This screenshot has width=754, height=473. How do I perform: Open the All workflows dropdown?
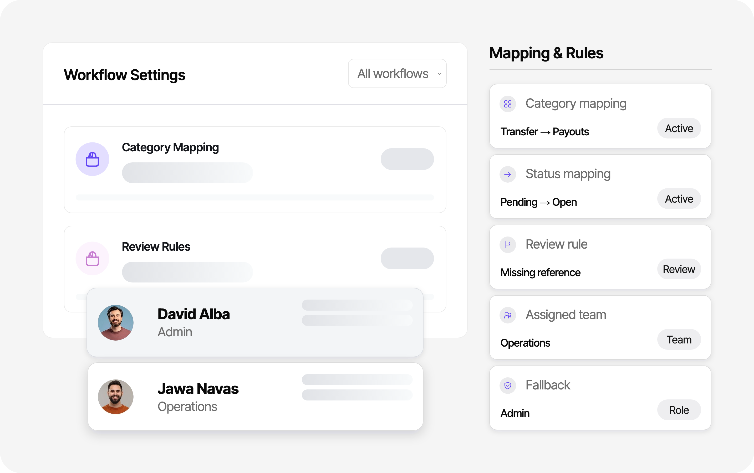397,74
